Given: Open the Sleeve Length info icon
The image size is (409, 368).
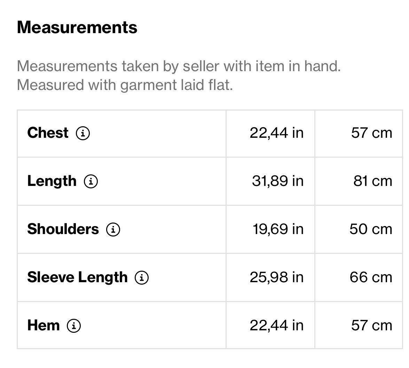Looking at the screenshot, I should point(142,277).
